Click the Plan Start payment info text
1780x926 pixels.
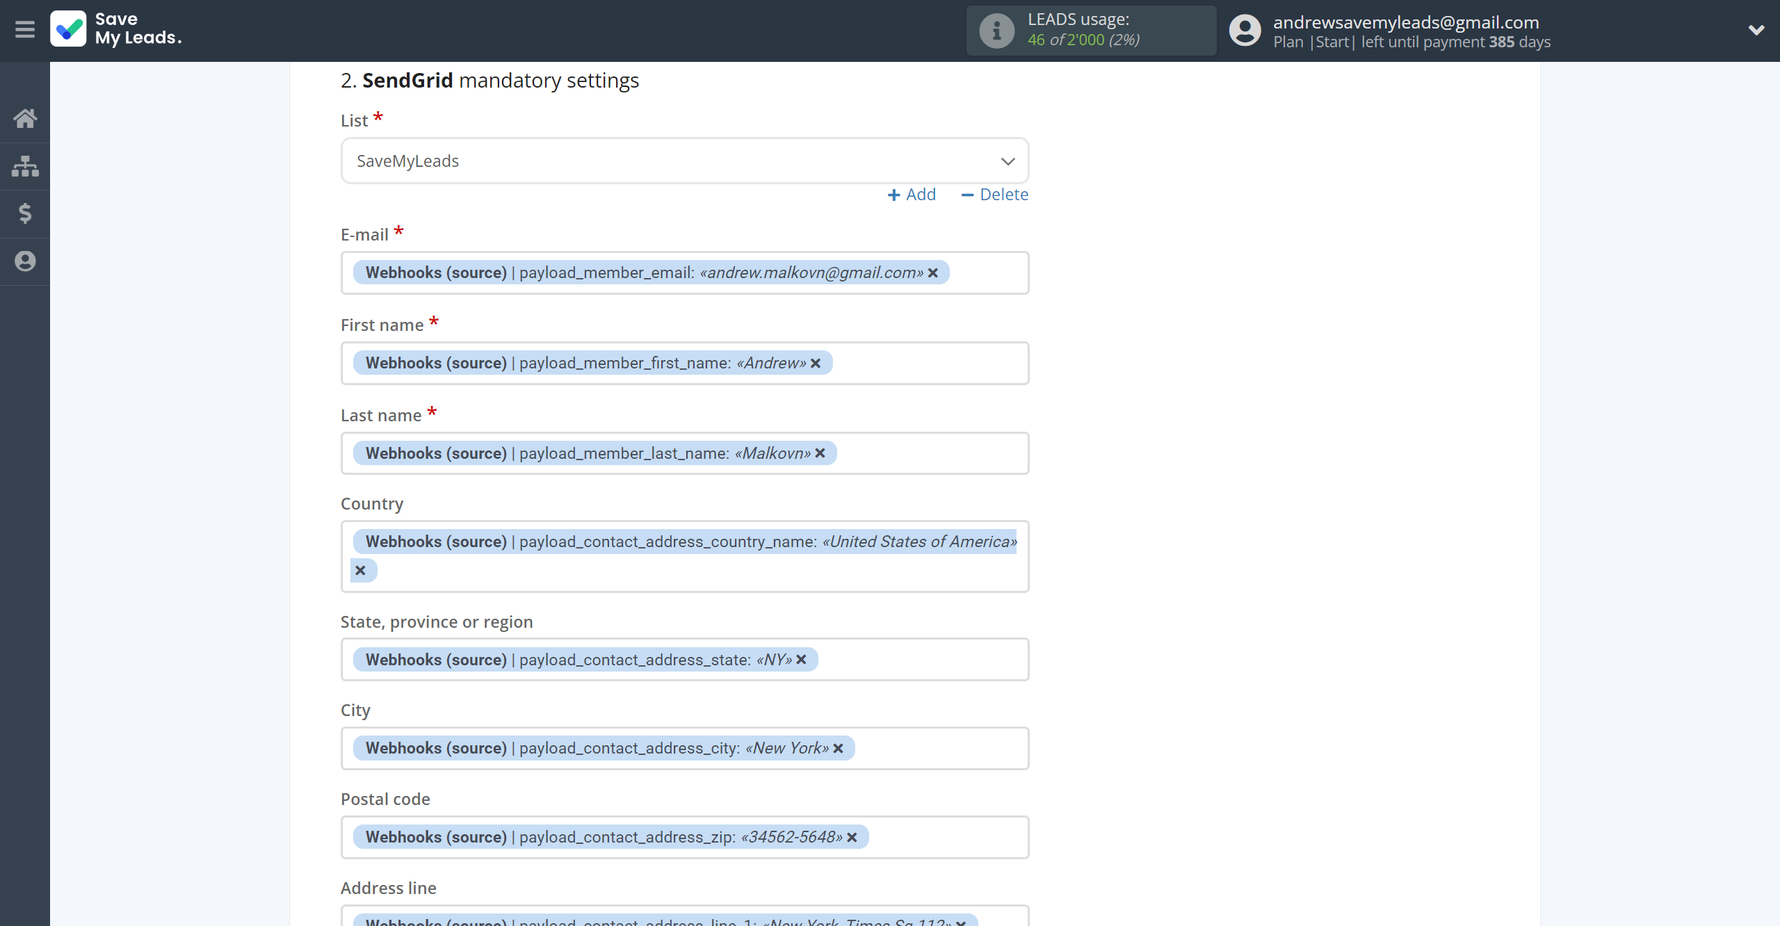1411,42
